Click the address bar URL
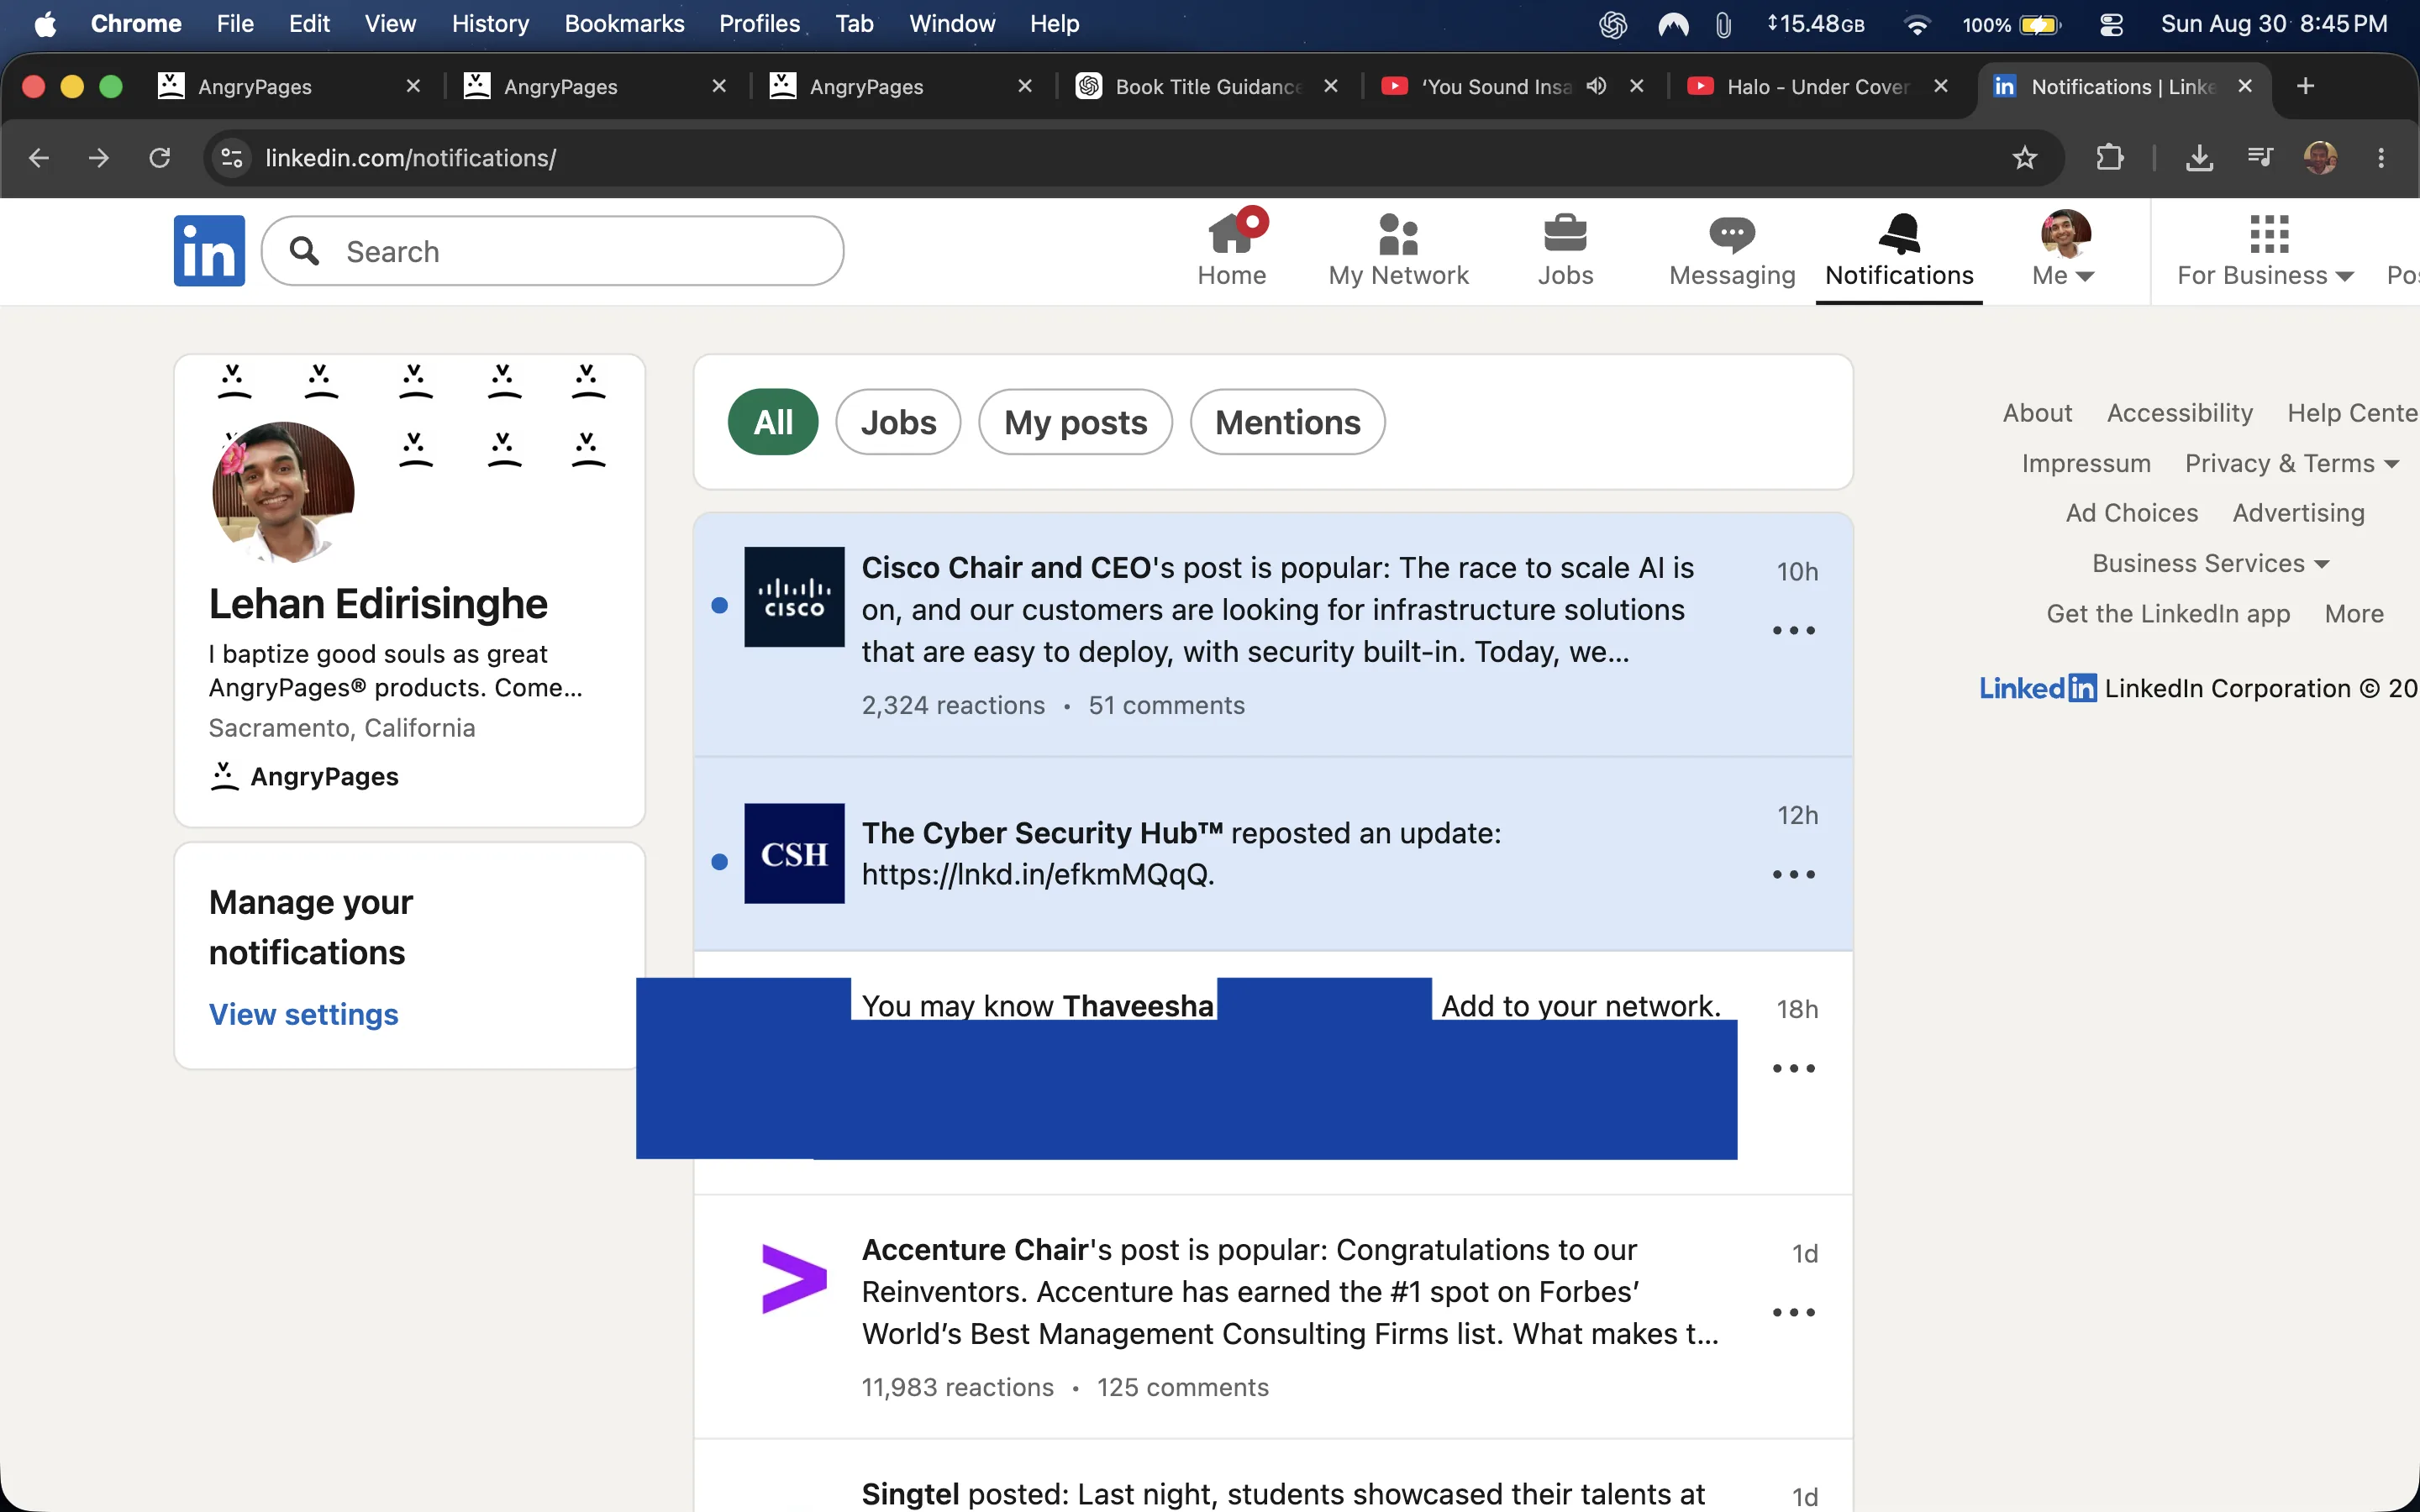The height and width of the screenshot is (1512, 2420). point(410,158)
